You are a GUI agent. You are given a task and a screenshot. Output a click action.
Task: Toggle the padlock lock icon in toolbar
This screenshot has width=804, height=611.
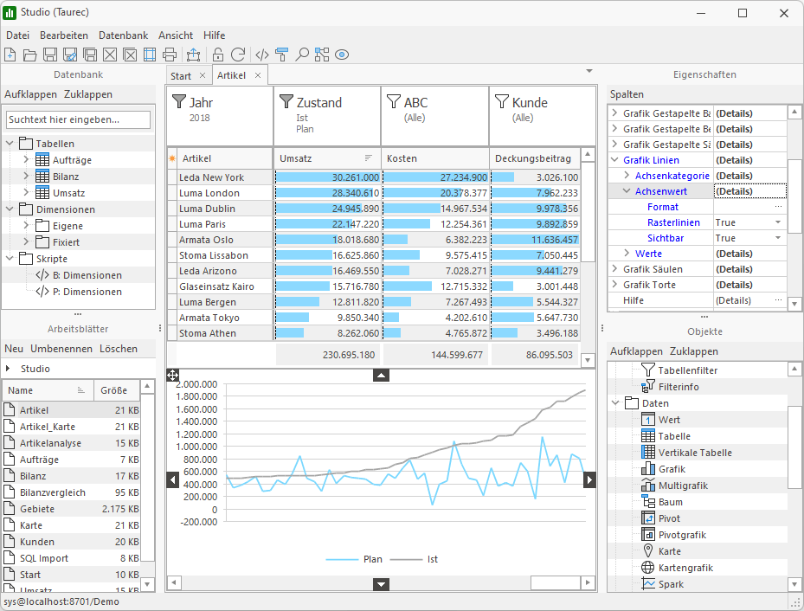click(218, 55)
